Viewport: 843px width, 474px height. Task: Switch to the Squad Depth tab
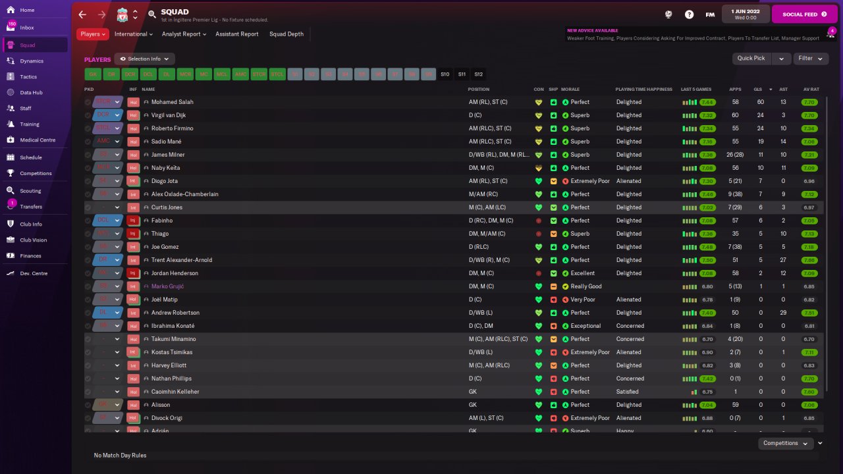286,34
